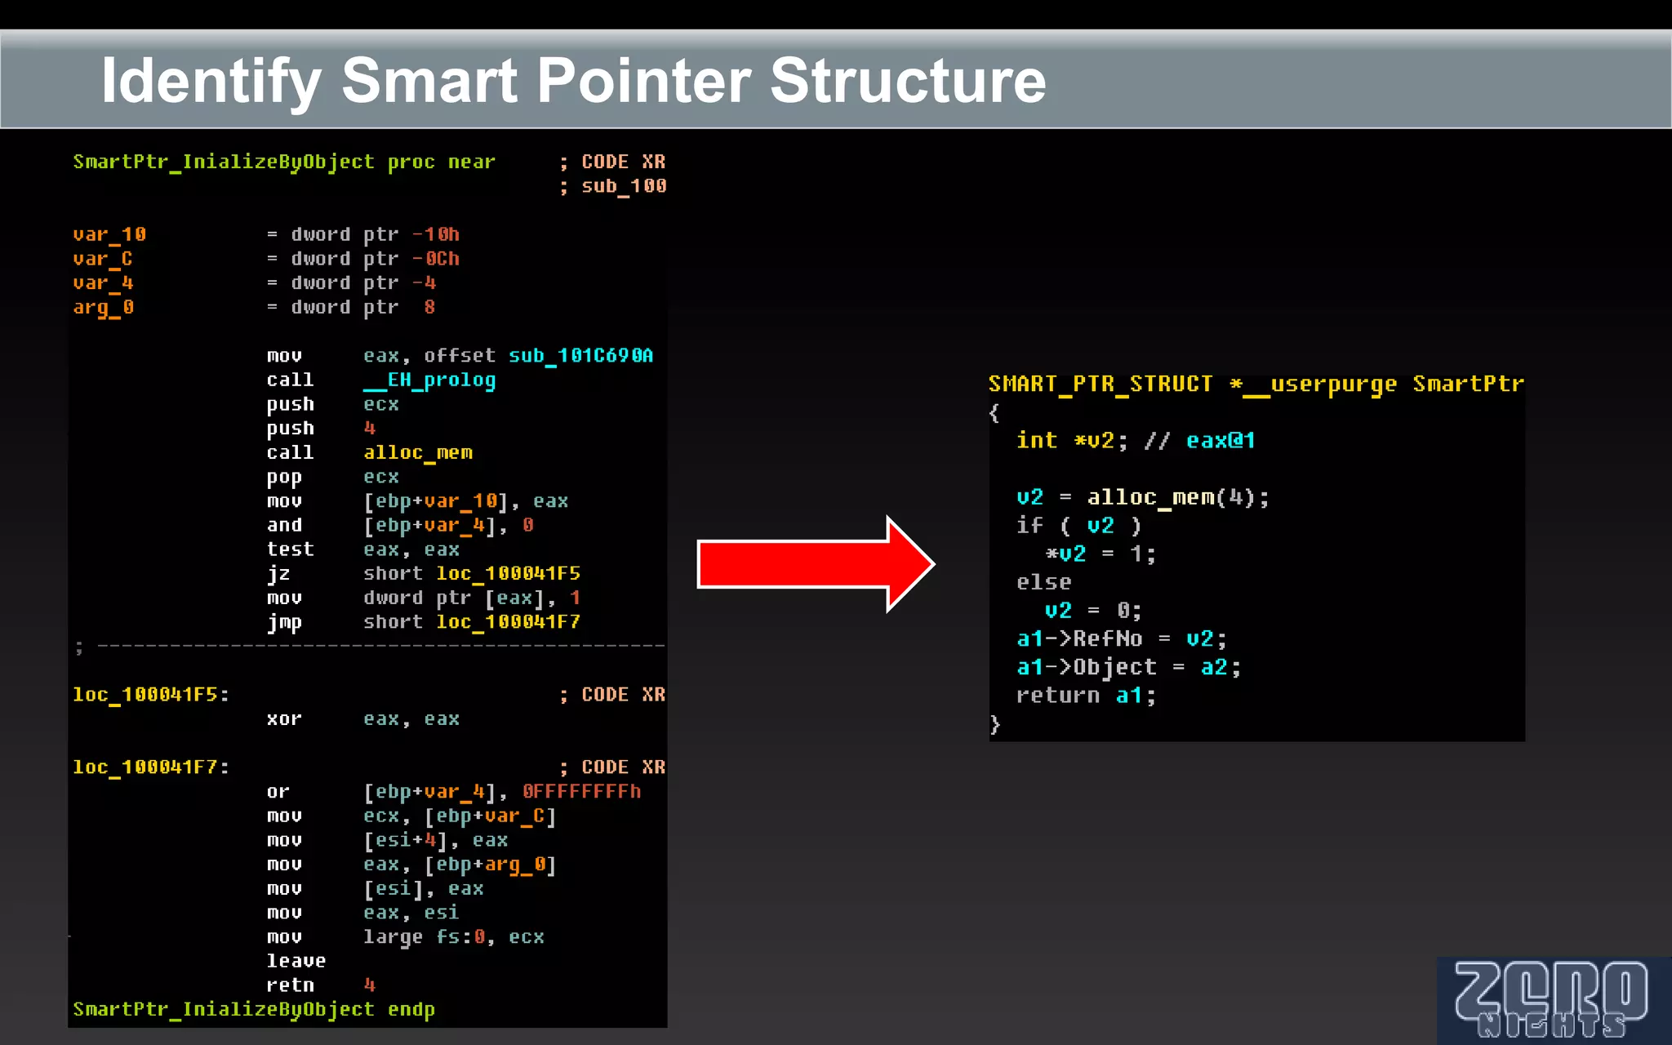Image resolution: width=1672 pixels, height=1045 pixels.
Task: Click the ZeroNights logo in the corner
Action: 1554,1000
